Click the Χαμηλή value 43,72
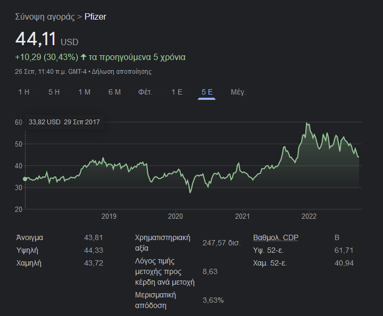383x316 pixels. point(94,263)
